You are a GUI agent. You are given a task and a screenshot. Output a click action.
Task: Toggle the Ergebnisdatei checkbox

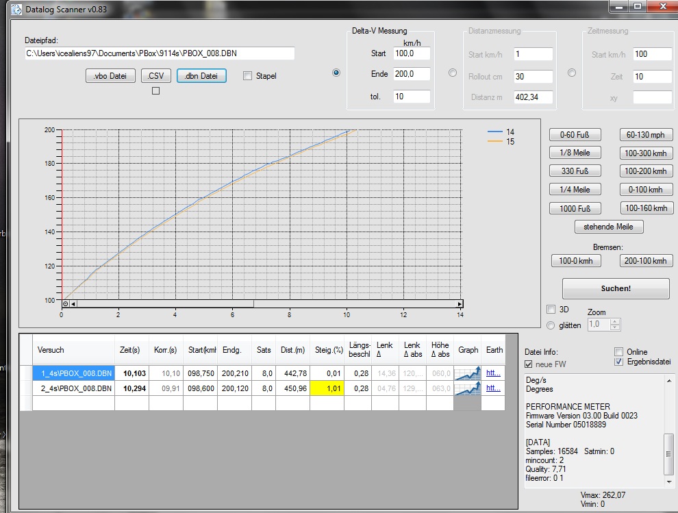tap(619, 362)
